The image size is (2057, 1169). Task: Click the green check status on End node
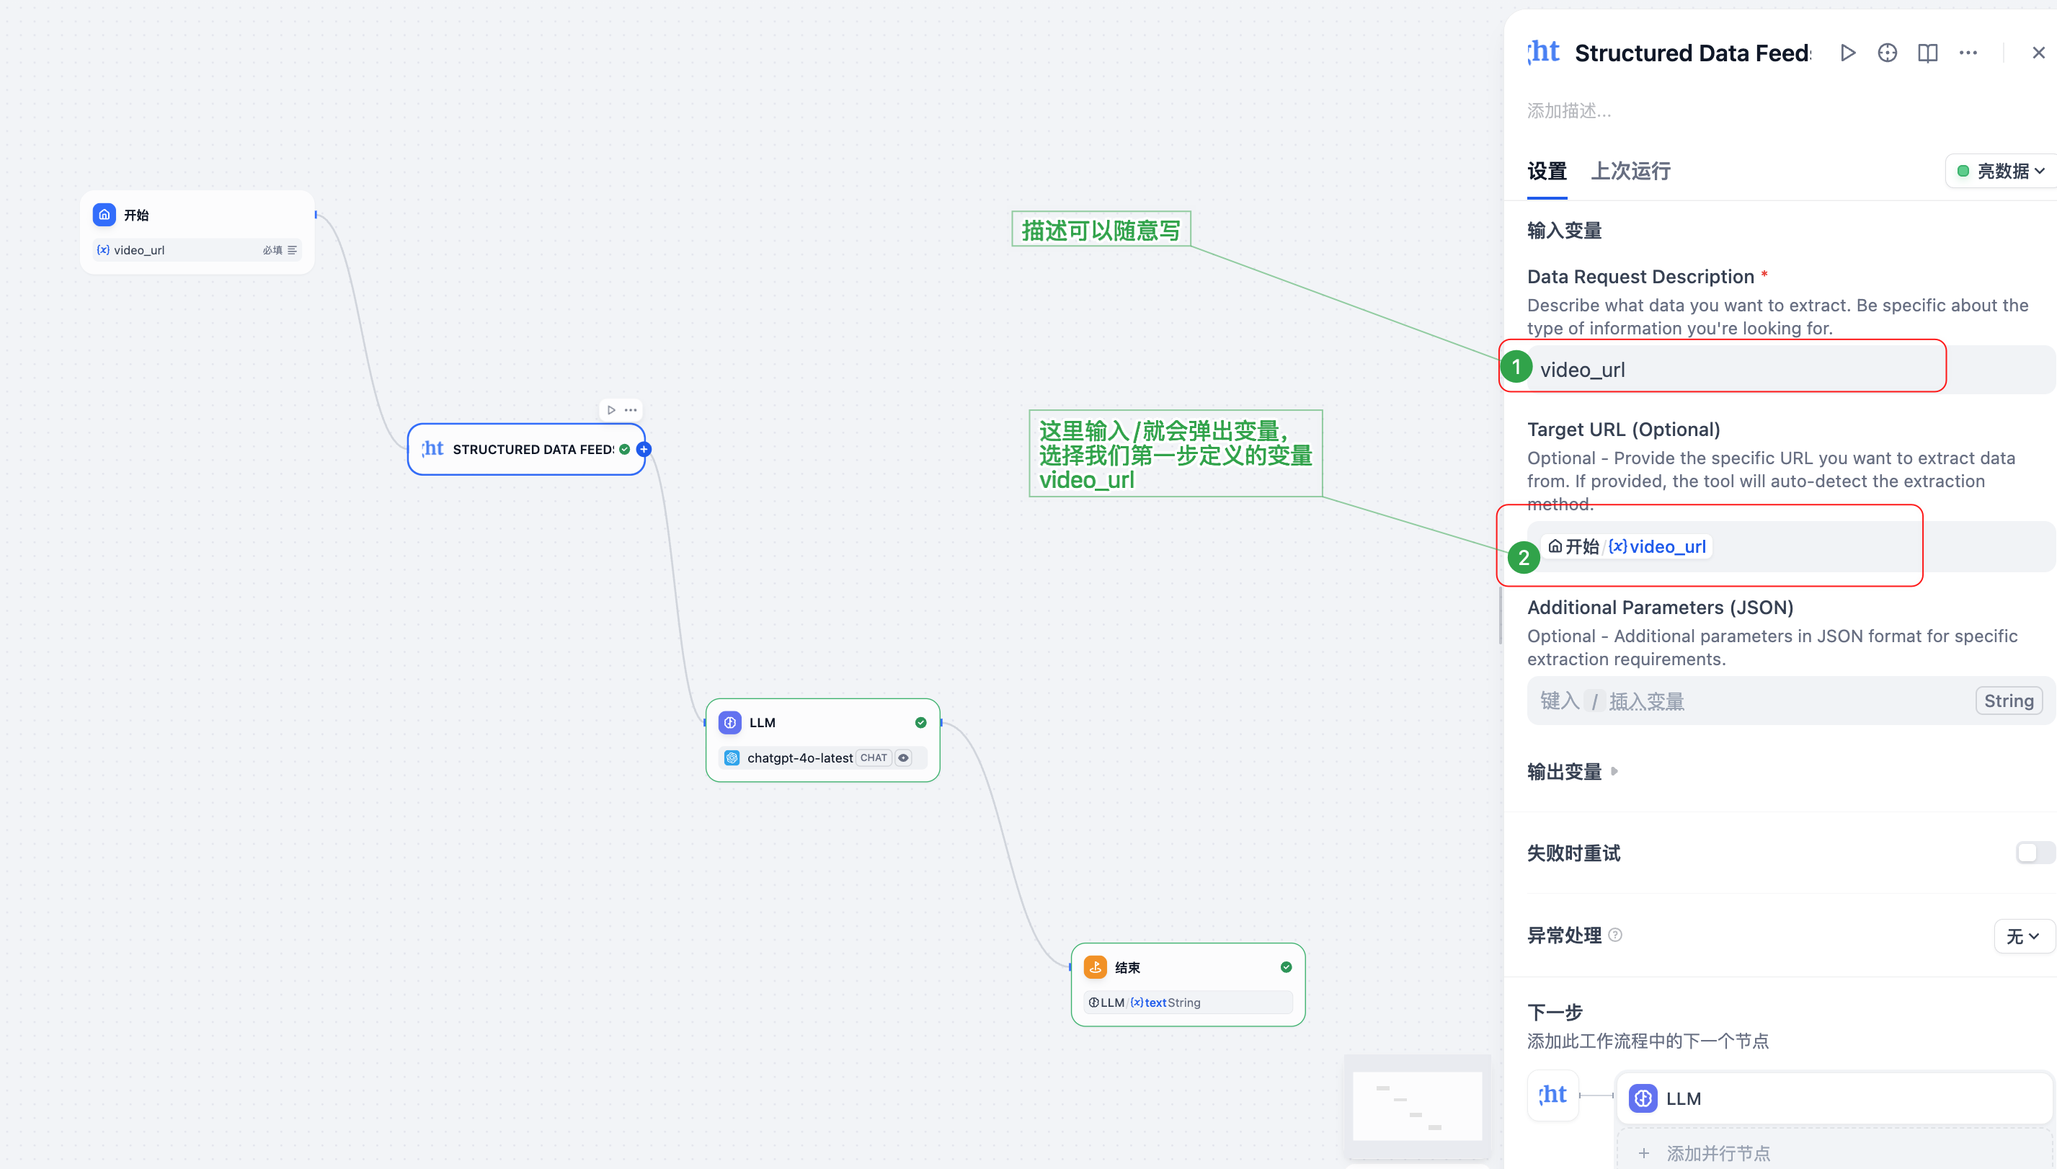[x=1287, y=966]
